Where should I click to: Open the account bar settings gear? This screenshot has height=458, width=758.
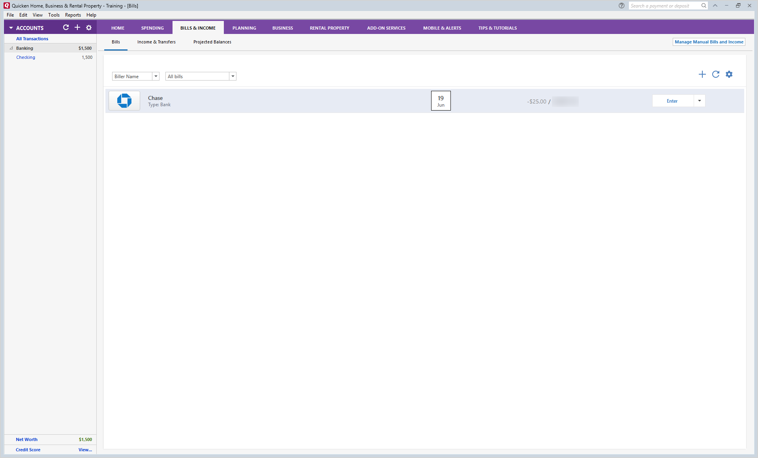(x=89, y=28)
